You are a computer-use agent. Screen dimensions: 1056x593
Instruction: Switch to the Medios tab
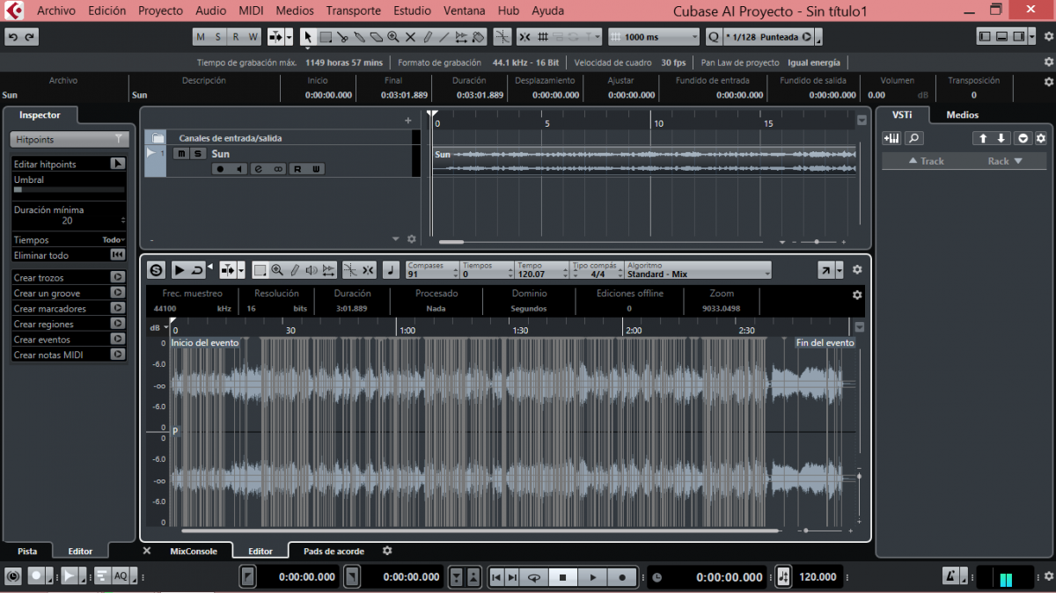pos(962,114)
